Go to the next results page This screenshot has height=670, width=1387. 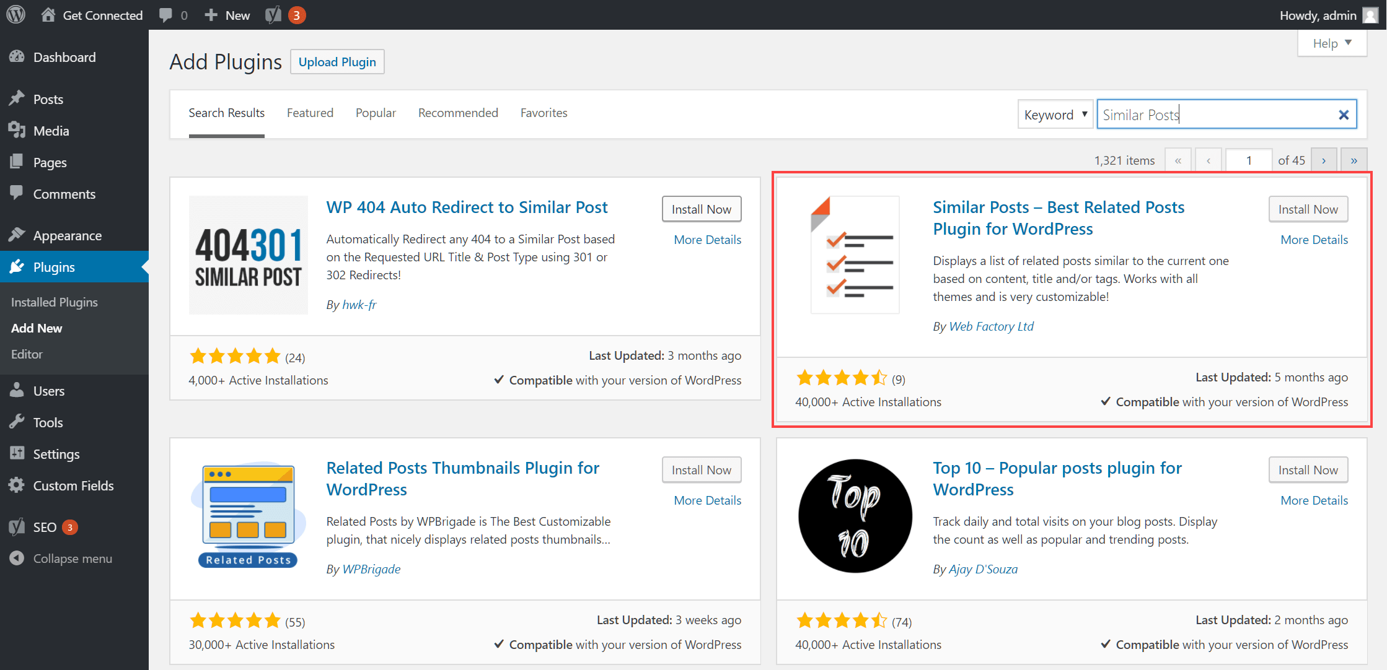coord(1324,160)
